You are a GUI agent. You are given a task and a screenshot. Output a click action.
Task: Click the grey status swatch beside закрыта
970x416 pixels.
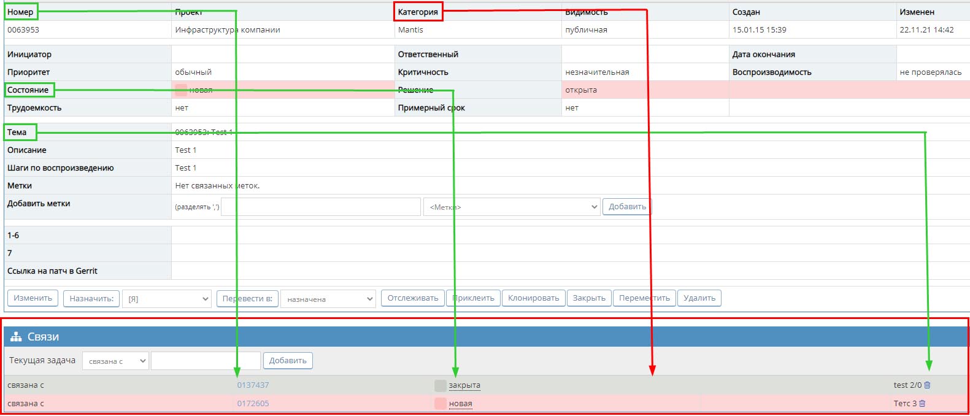[440, 385]
